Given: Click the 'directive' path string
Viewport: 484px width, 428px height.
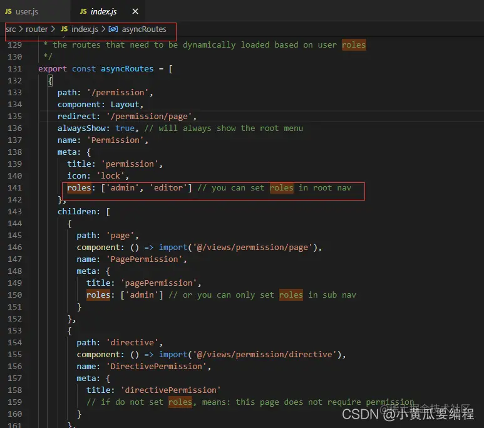Looking at the screenshot, I should [x=132, y=342].
